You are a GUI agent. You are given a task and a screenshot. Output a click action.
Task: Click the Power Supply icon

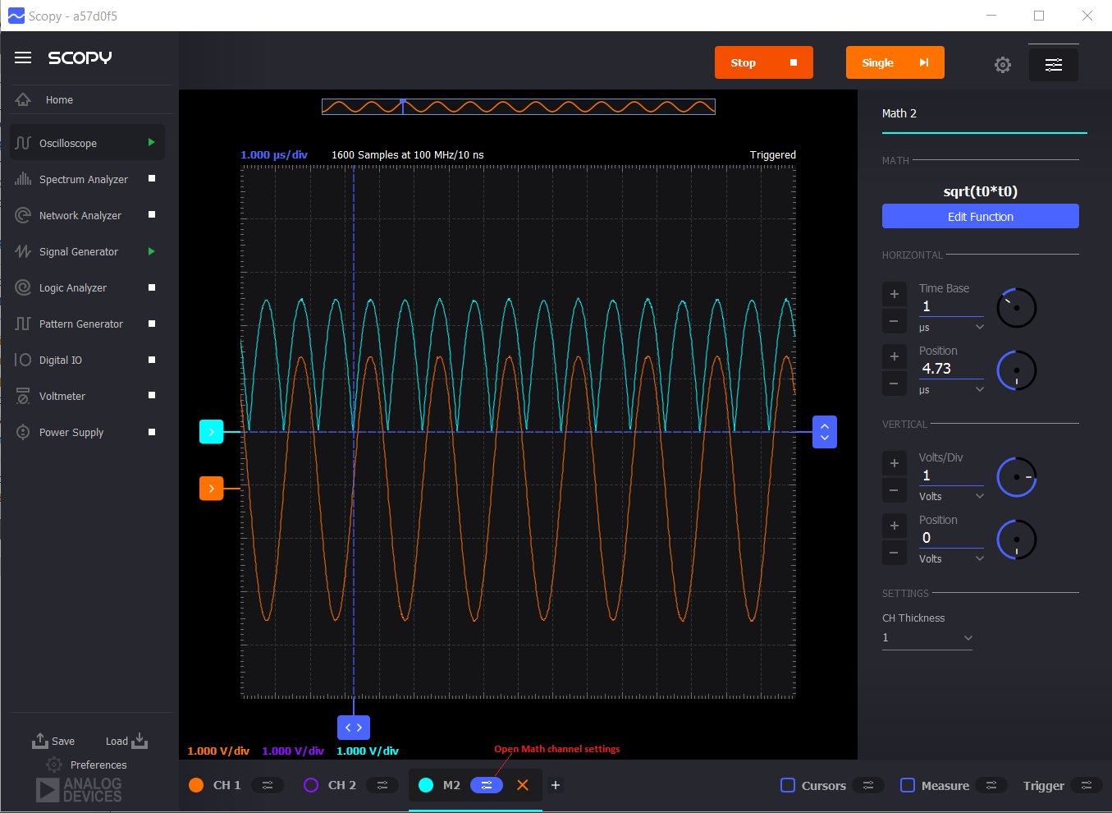click(23, 432)
